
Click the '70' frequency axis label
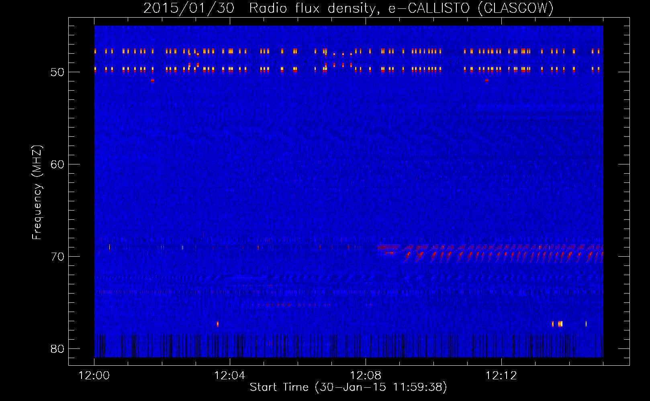pyautogui.click(x=57, y=257)
